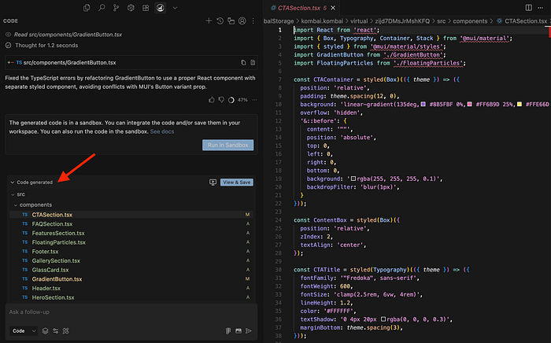Collapse the src folder
The width and height of the screenshot is (551, 343).
[12, 194]
